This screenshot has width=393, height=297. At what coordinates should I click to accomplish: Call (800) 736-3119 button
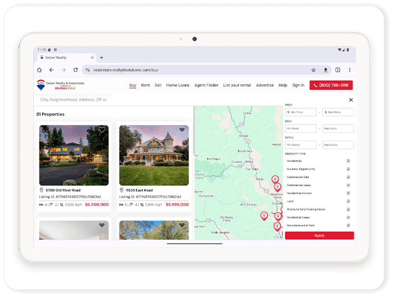[x=331, y=85]
